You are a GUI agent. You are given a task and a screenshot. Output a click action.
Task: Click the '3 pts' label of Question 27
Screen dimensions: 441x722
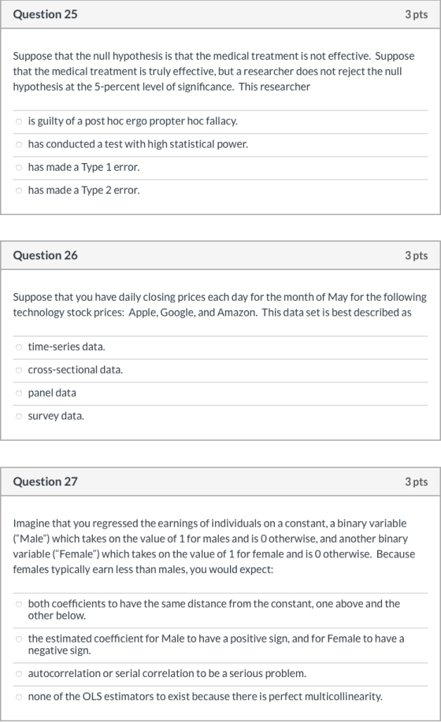coord(416,482)
